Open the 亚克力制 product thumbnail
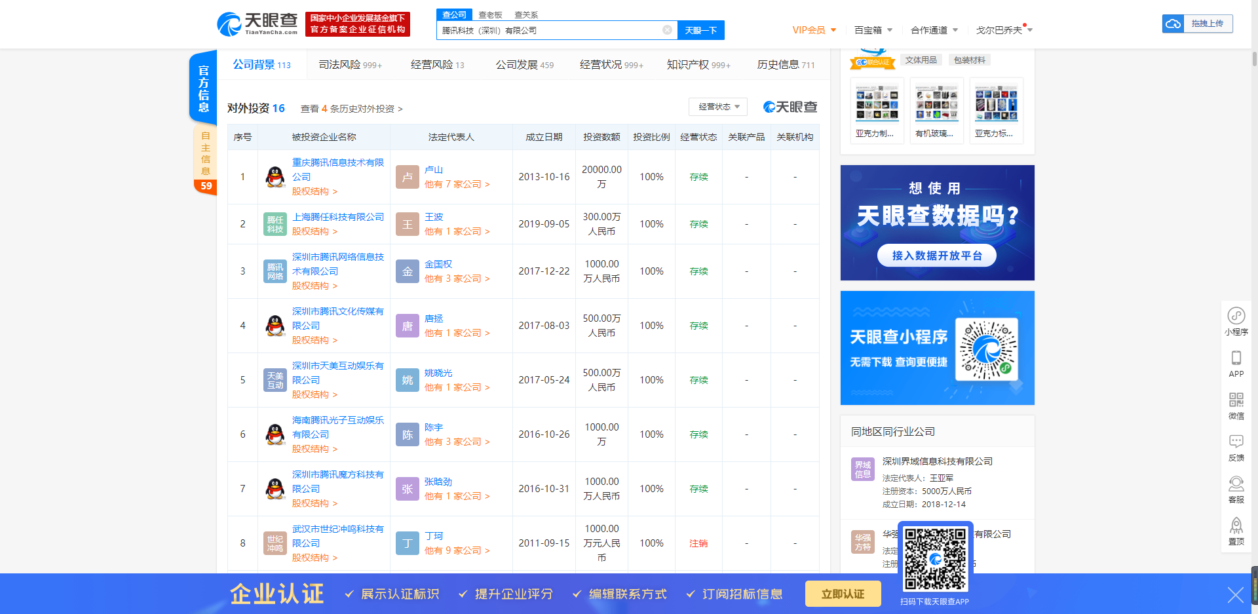 (x=877, y=110)
